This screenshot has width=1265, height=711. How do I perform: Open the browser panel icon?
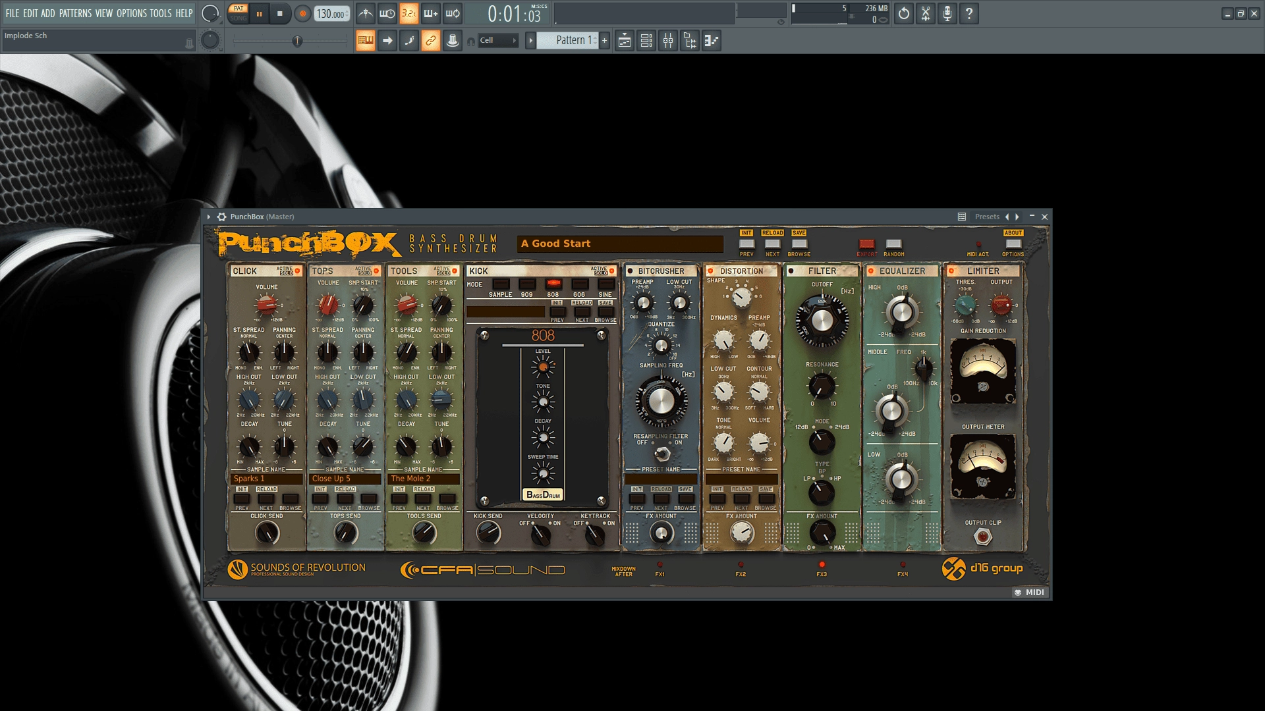click(690, 41)
